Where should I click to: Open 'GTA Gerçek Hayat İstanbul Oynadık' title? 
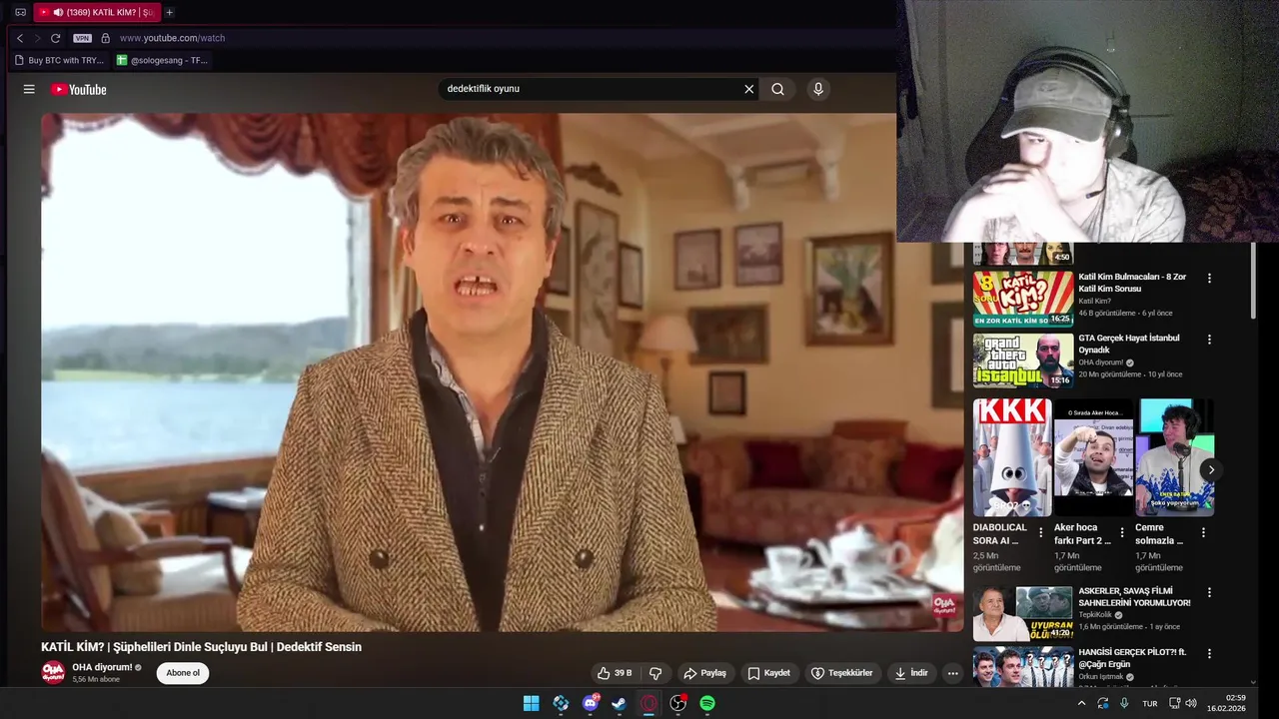[x=1129, y=344]
